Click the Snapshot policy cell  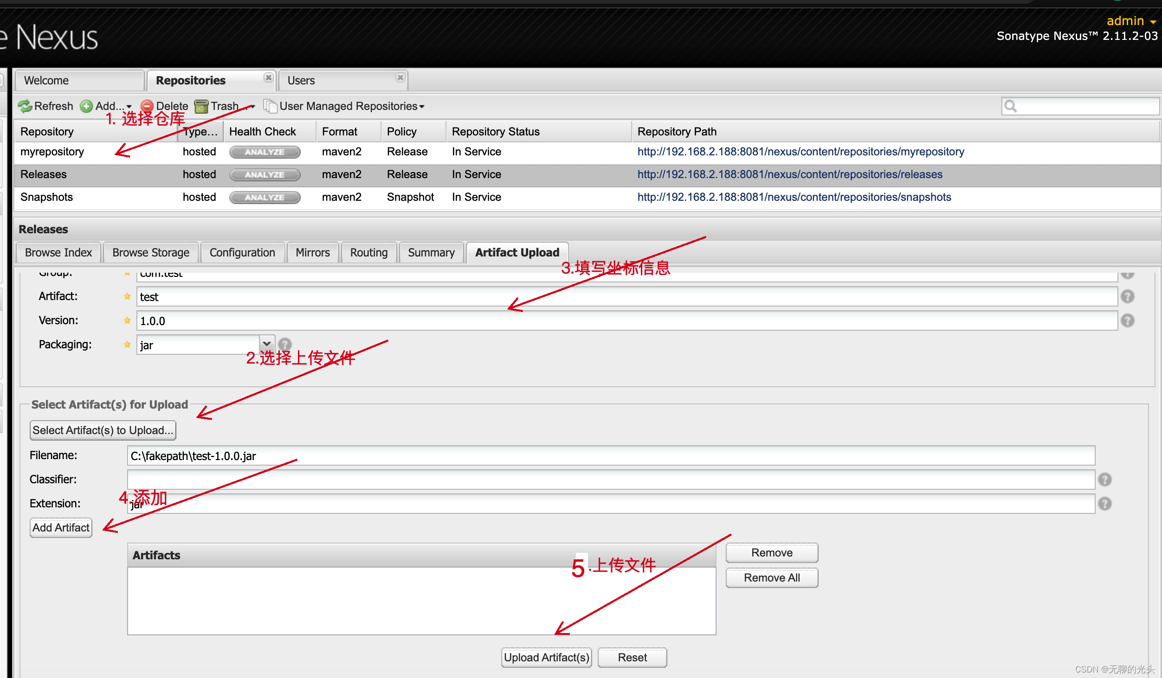pos(410,198)
